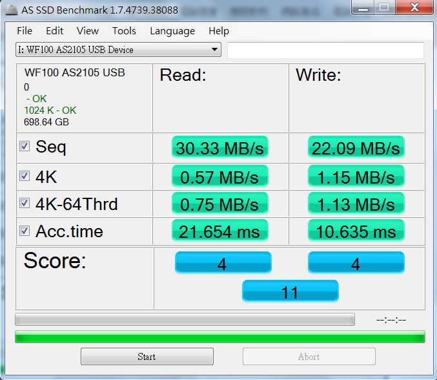Screen dimensions: 437x380
Task: Uncheck the 4K test checkbox
Action: [25, 176]
